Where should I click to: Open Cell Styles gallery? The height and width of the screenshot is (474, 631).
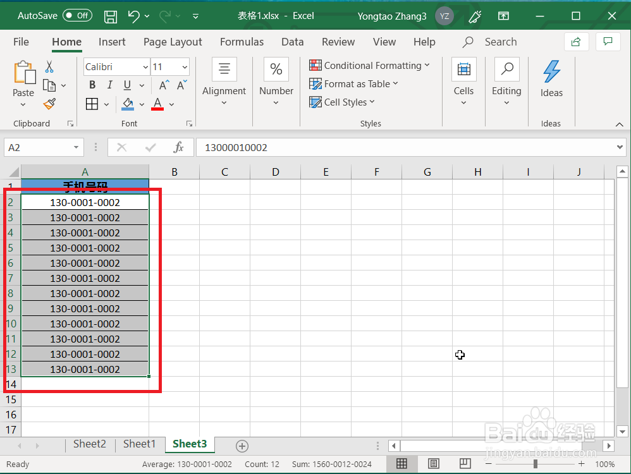pyautogui.click(x=341, y=102)
